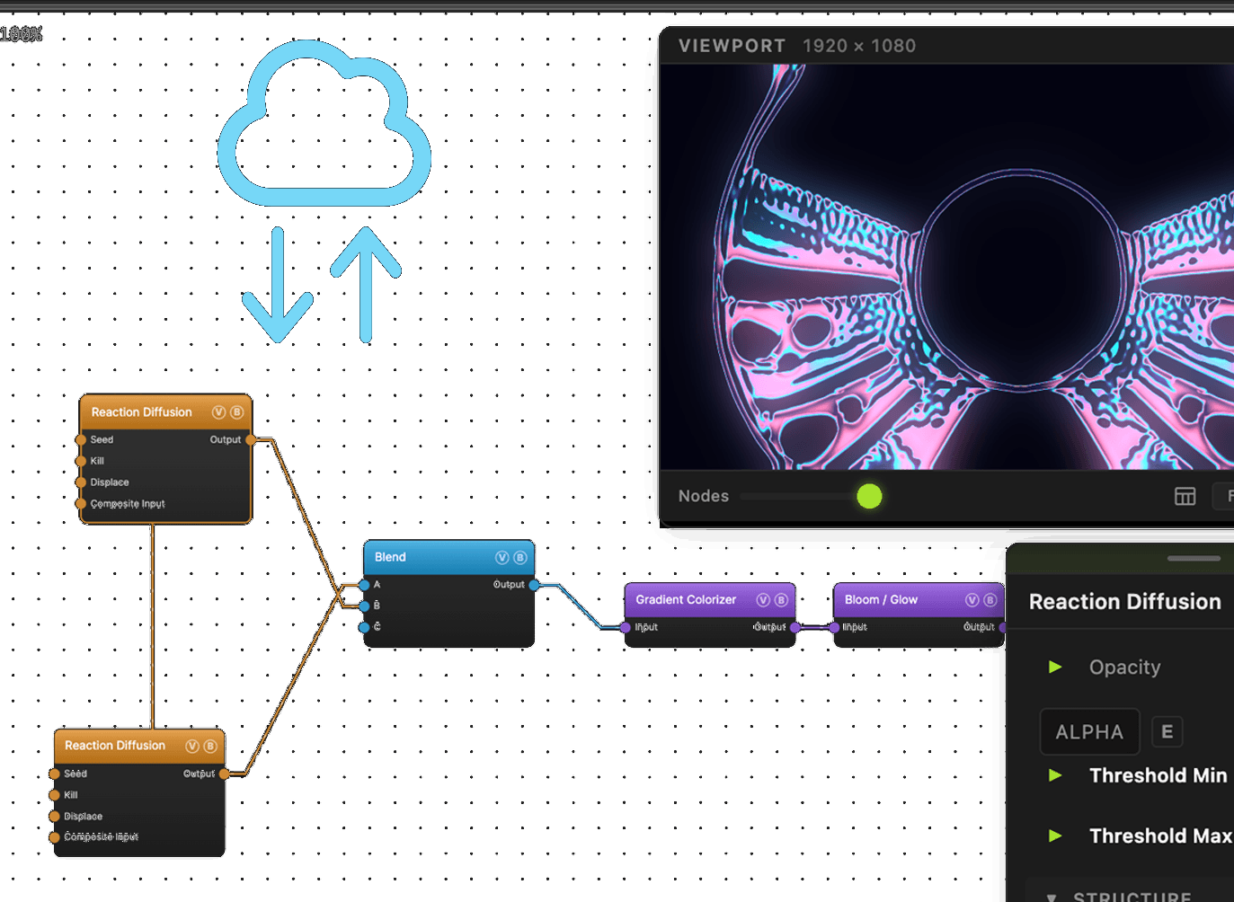The width and height of the screenshot is (1234, 902).
Task: Click the Seed port on lower Reaction Diffusion
Action: pyautogui.click(x=55, y=774)
